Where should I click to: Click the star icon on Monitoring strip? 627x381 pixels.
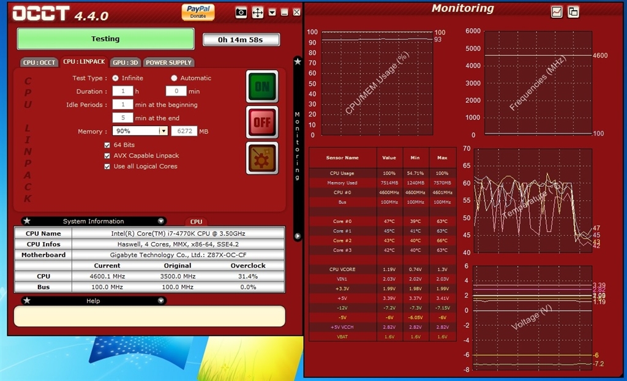[298, 62]
